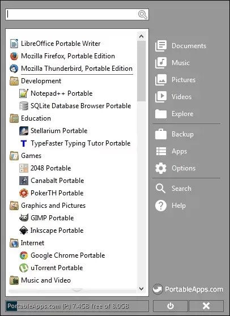Screen dimensions: 230x316
Task: Open the Options gear menu
Action: (x=175, y=168)
